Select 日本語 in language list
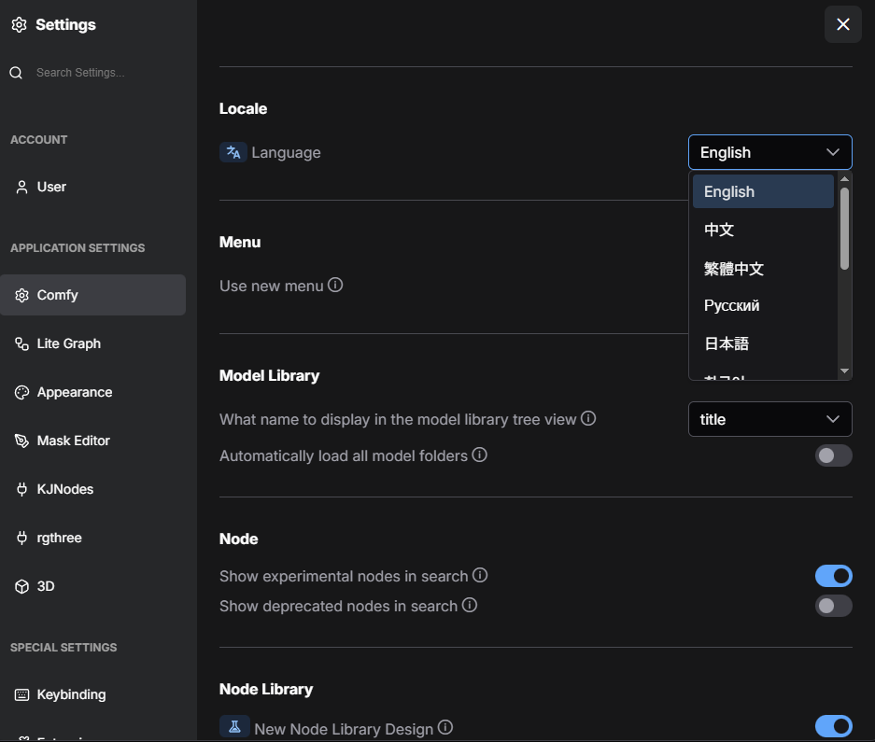875x742 pixels. [x=763, y=343]
